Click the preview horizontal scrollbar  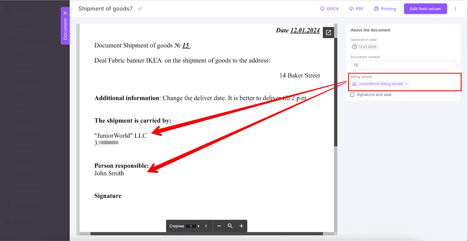tap(207, 234)
